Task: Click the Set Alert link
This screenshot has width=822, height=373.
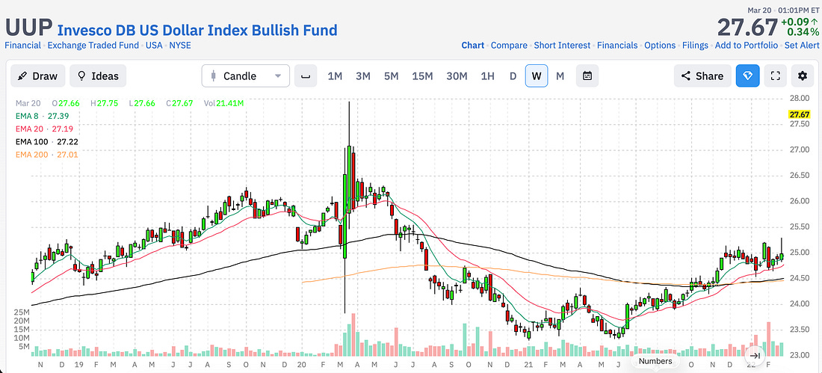Action: pyautogui.click(x=803, y=46)
